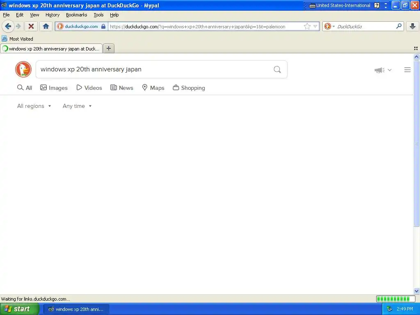Click the language bar options small arrow
The image size is (420, 315).
[x=386, y=7]
